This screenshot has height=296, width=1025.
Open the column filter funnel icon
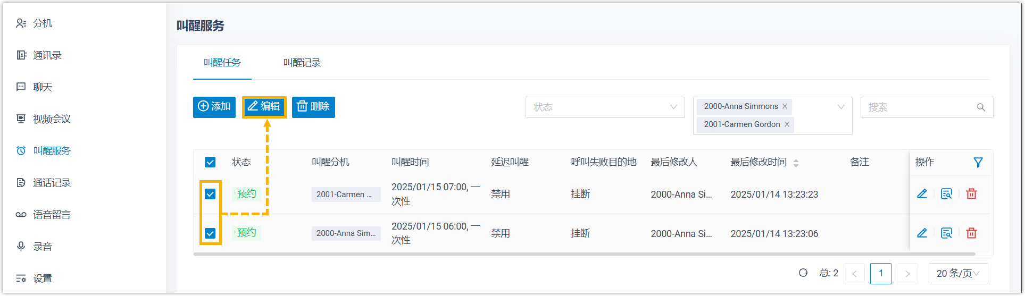coord(978,163)
